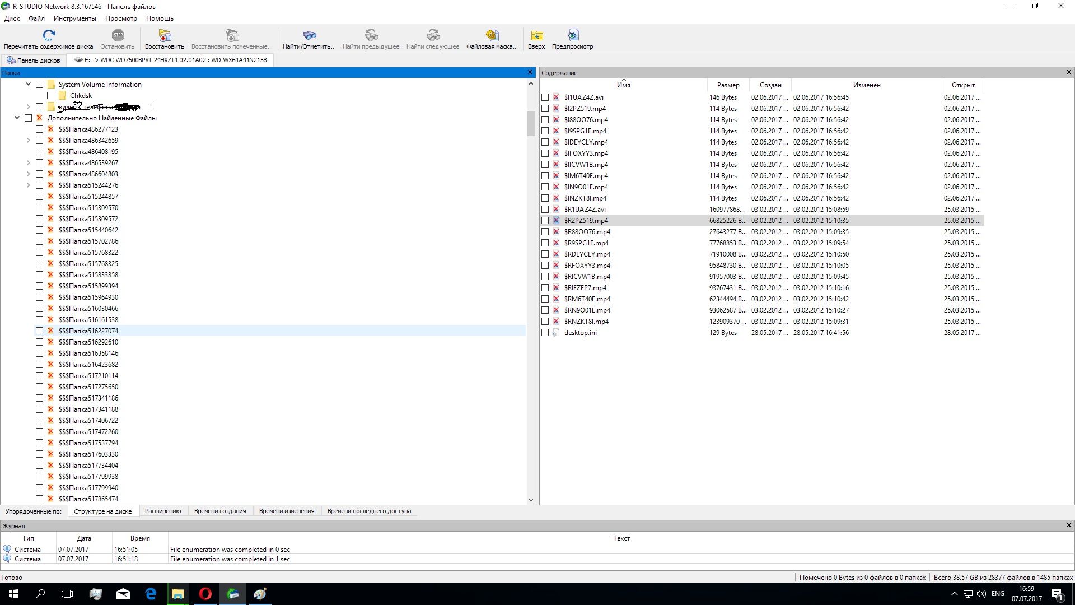Image resolution: width=1075 pixels, height=605 pixels.
Task: Check the $RNZKT8I.mp4 file checkbox
Action: point(545,321)
